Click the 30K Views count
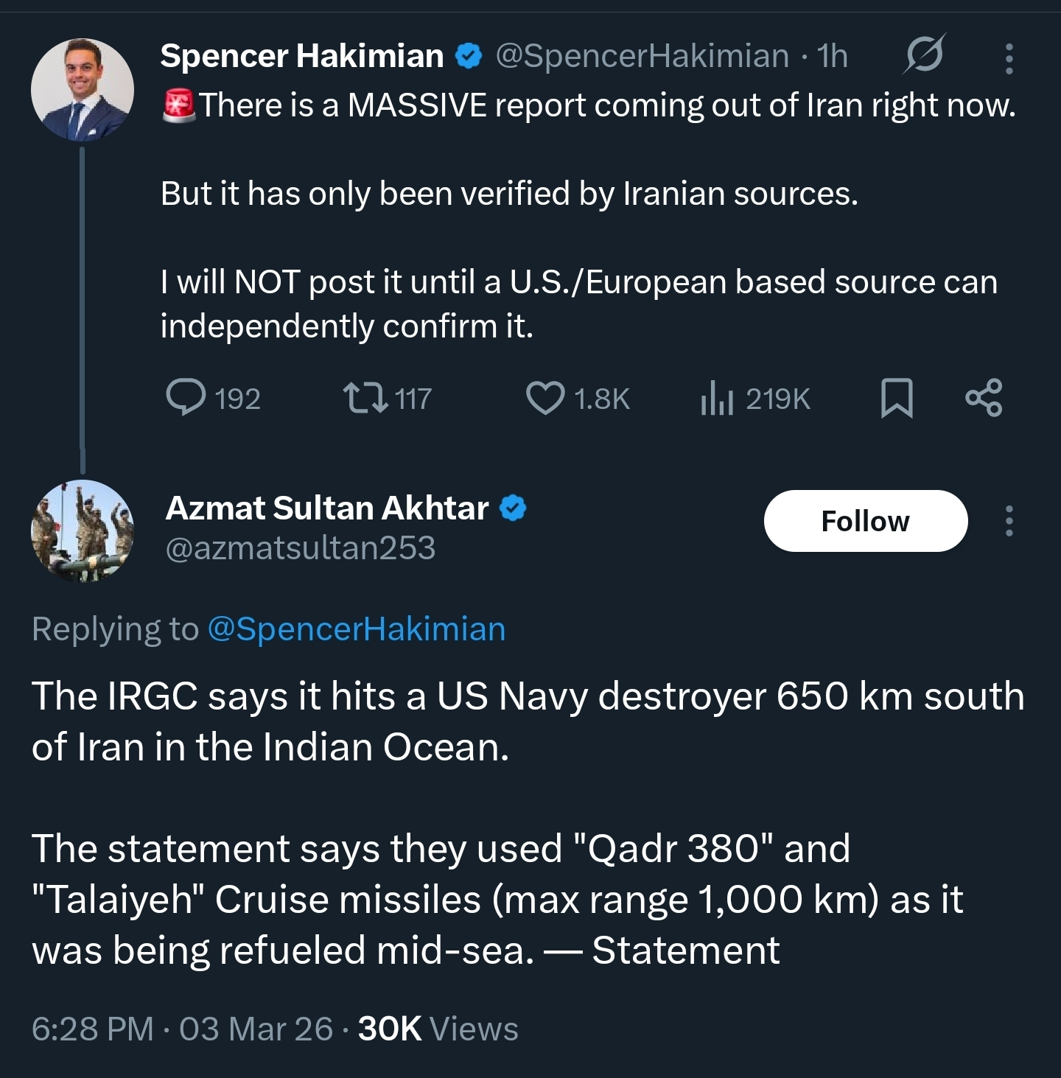The width and height of the screenshot is (1061, 1078). click(x=438, y=1029)
